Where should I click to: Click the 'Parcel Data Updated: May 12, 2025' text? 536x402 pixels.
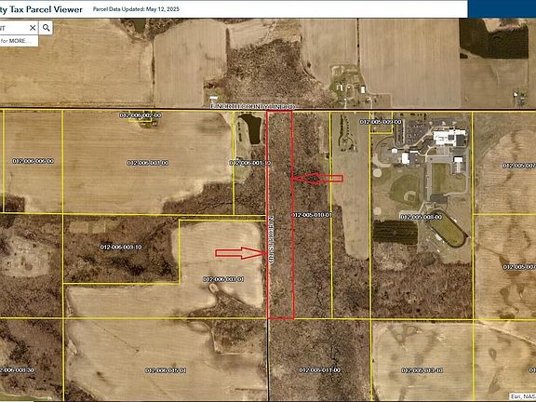136,9
